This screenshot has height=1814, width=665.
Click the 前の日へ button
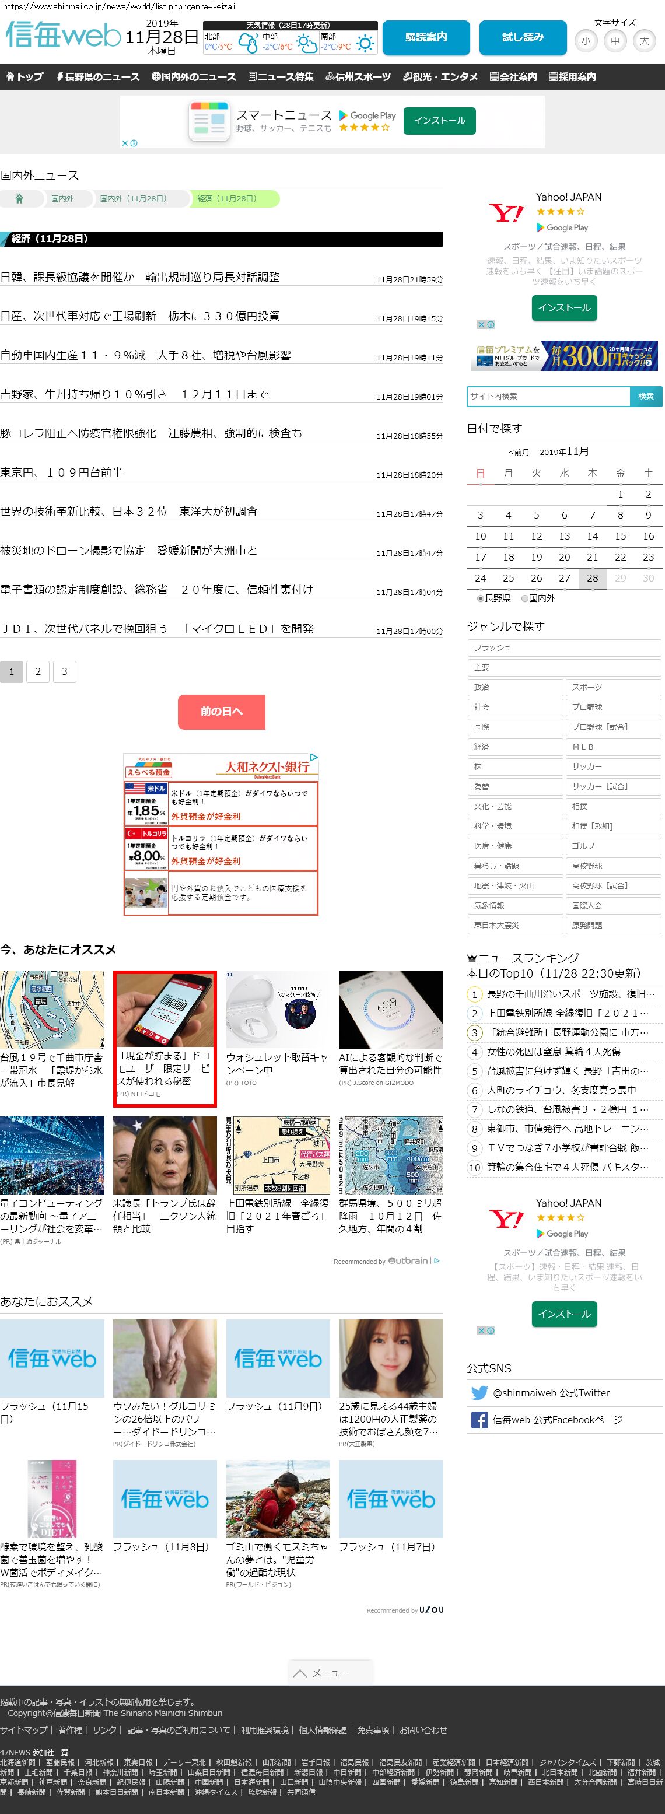click(221, 711)
